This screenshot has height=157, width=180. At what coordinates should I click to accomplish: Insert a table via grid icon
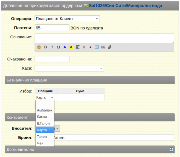(x=97, y=47)
